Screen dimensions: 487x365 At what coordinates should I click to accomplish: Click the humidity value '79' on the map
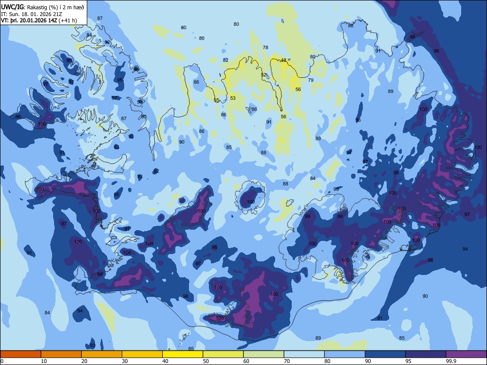(x=311, y=80)
